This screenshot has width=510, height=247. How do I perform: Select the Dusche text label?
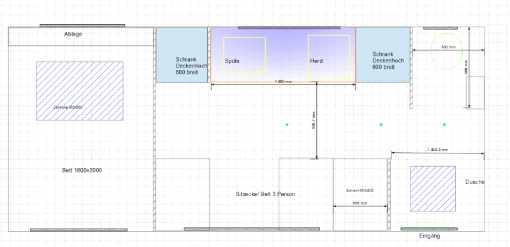pos(475,182)
